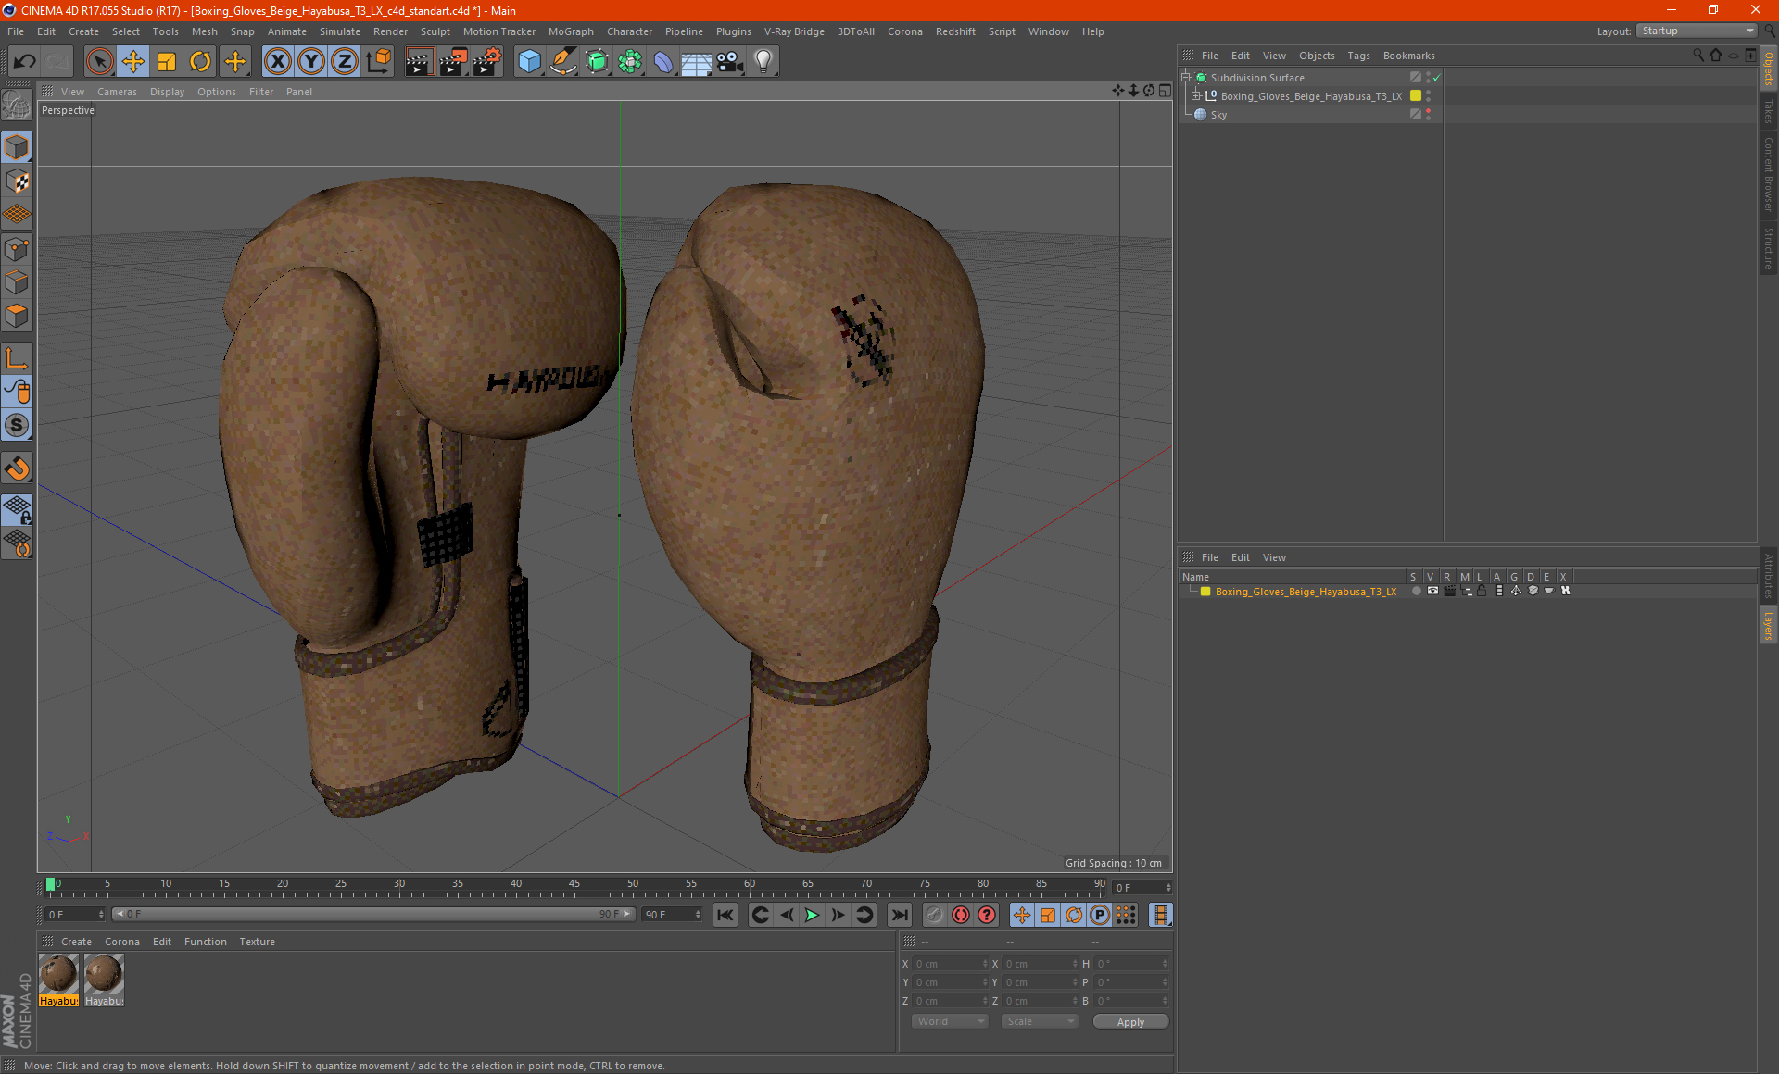Open the MoGraph menu
The height and width of the screenshot is (1074, 1779).
point(570,31)
